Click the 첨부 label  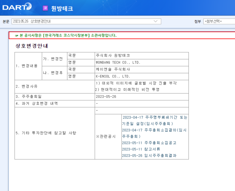[x=198, y=21]
